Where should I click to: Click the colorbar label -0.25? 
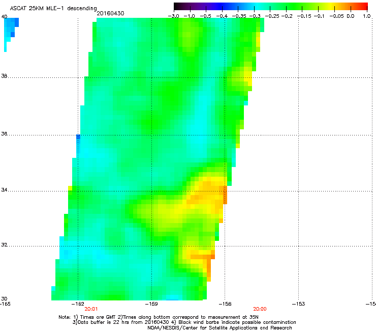(272, 16)
